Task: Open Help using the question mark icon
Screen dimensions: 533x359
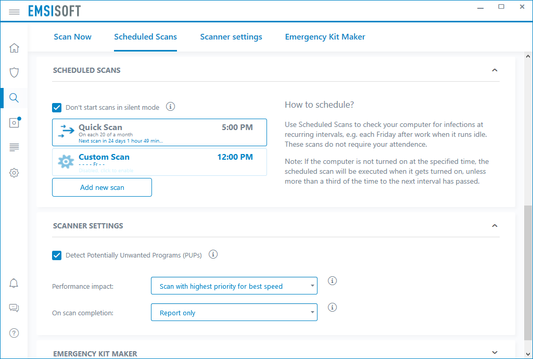Action: click(14, 332)
